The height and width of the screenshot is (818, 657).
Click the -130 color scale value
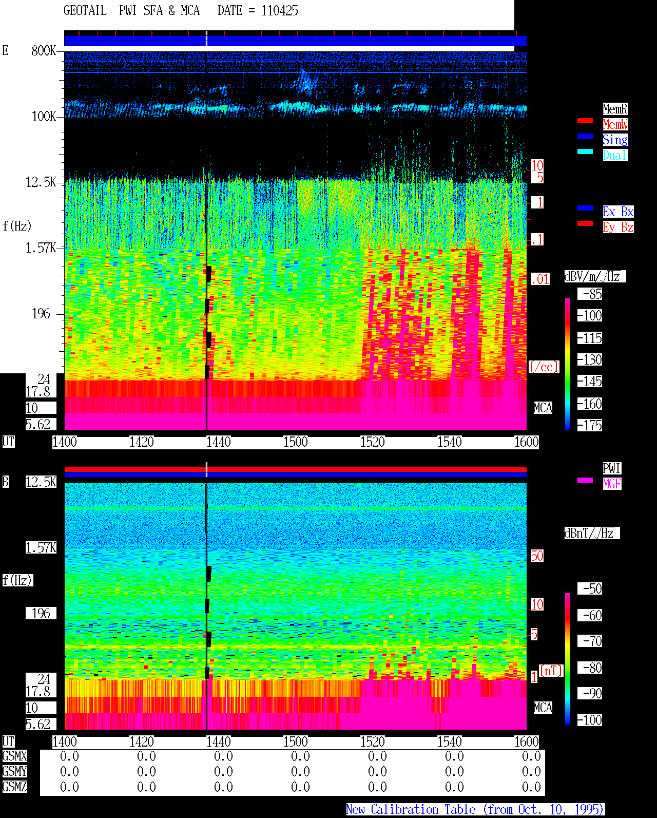click(590, 359)
